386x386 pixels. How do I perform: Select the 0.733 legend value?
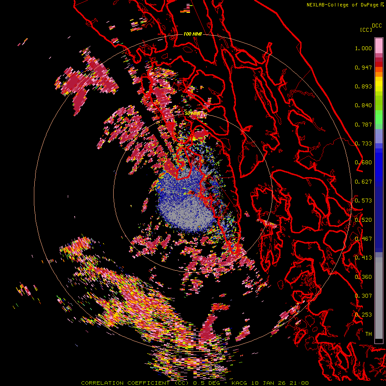point(363,144)
